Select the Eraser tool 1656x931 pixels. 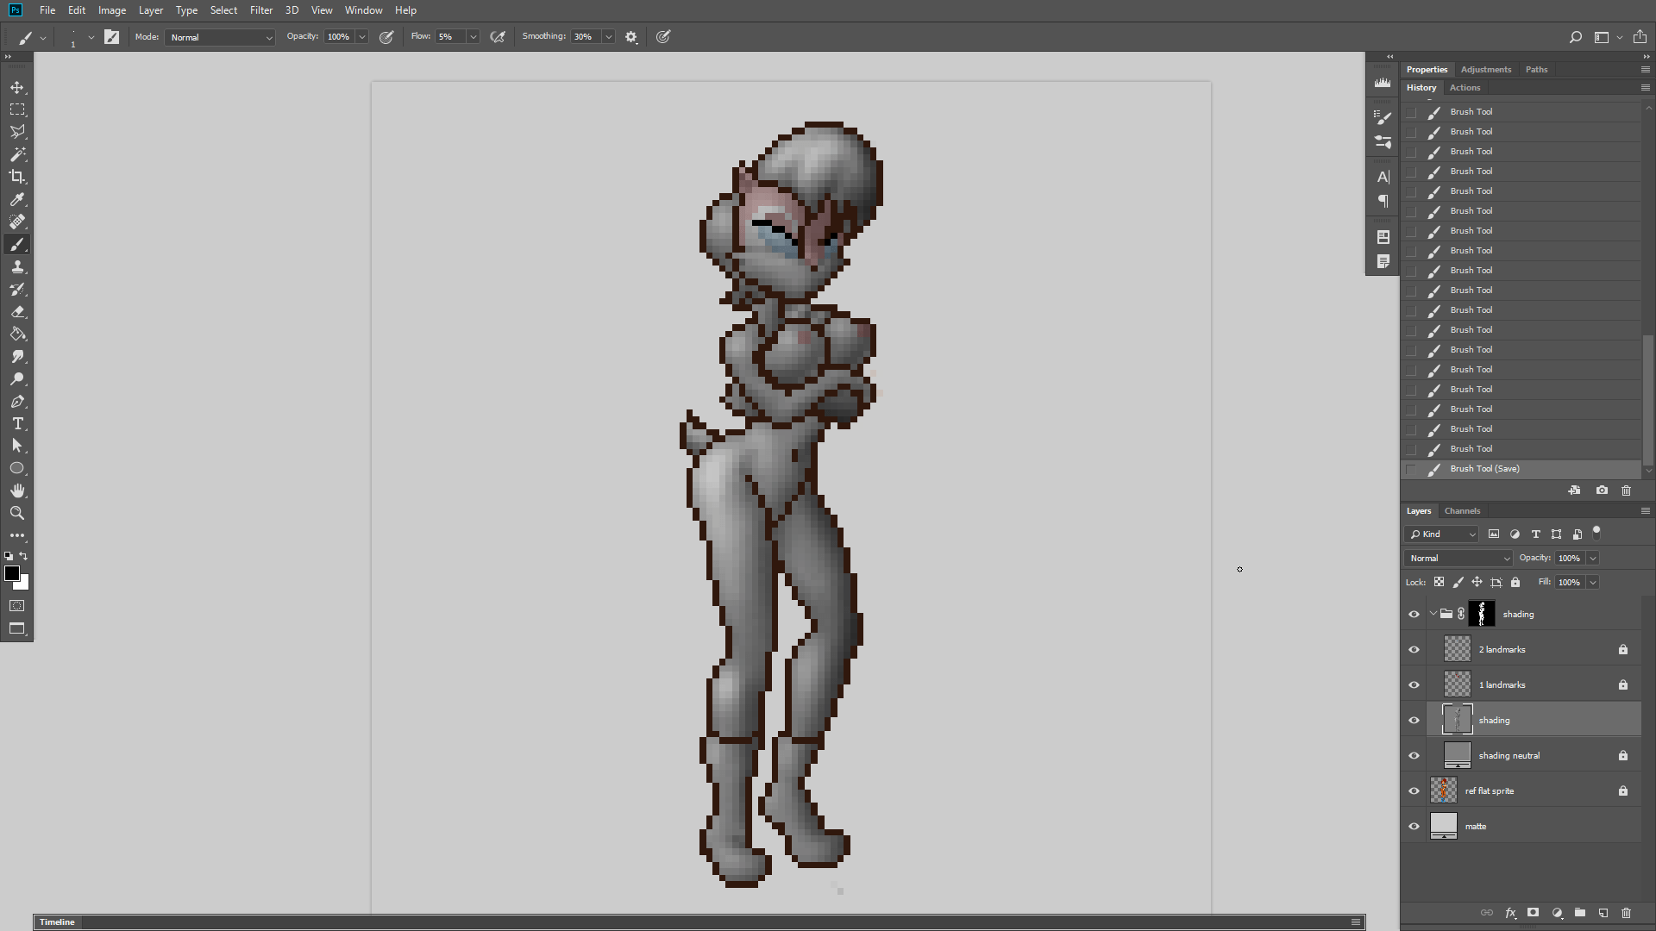(x=17, y=311)
